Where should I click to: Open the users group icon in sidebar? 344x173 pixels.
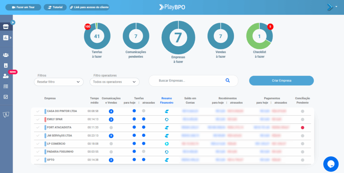pyautogui.click(x=6, y=55)
